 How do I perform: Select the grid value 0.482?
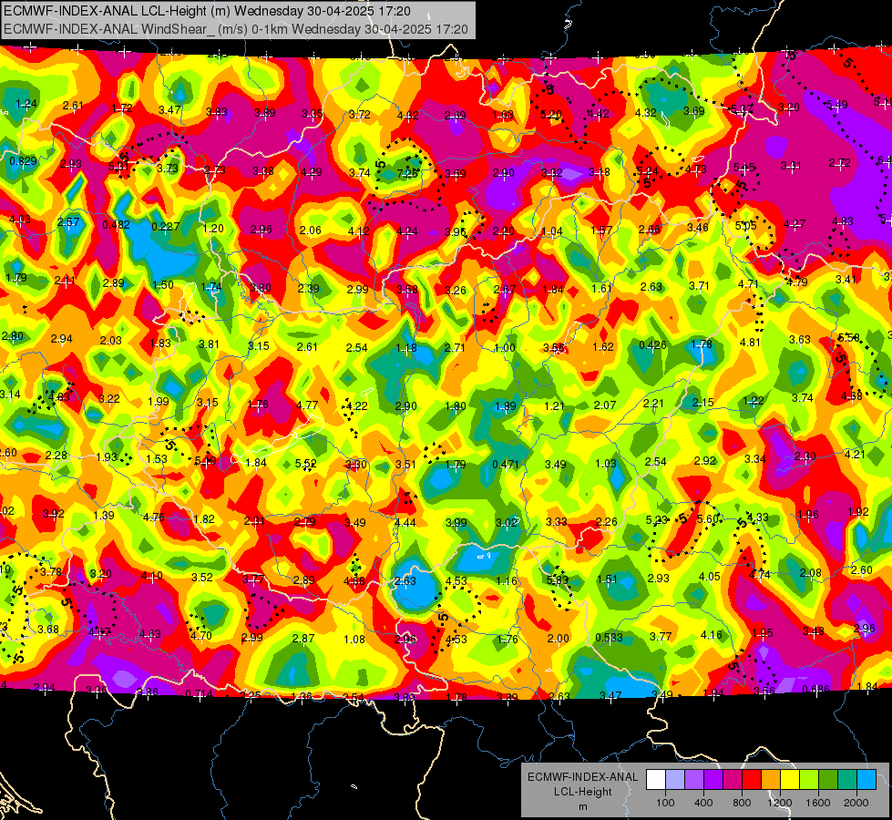pos(116,225)
